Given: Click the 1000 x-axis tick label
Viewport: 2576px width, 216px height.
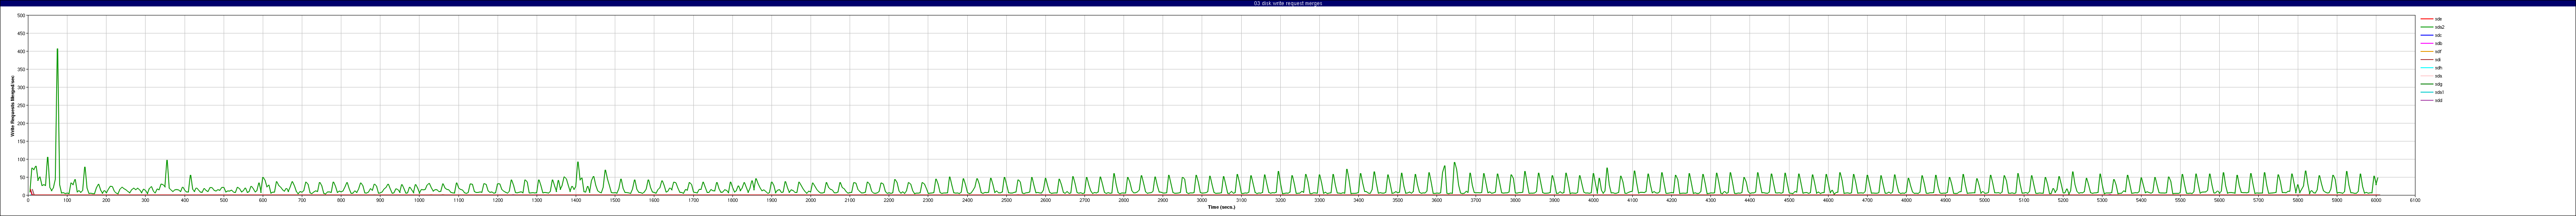Looking at the screenshot, I should pyautogui.click(x=419, y=200).
